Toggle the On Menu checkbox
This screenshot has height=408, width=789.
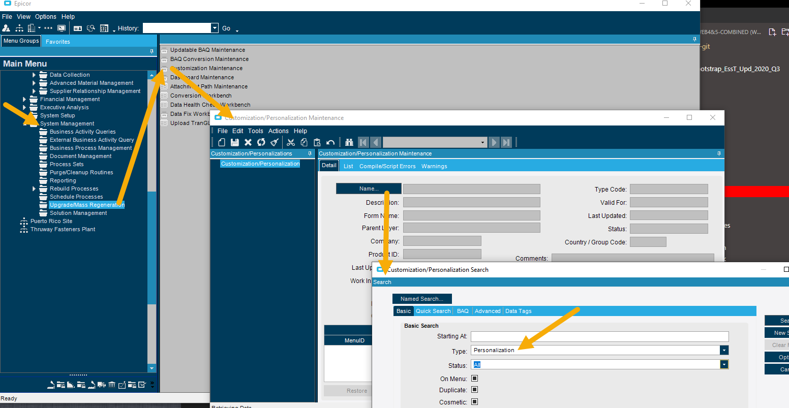[x=474, y=378]
